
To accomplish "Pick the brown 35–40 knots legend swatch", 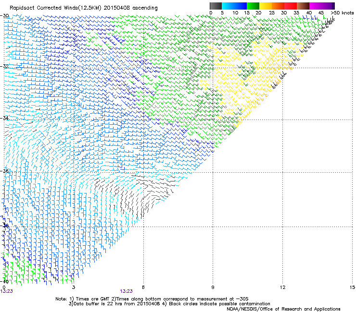I will 303,6.
